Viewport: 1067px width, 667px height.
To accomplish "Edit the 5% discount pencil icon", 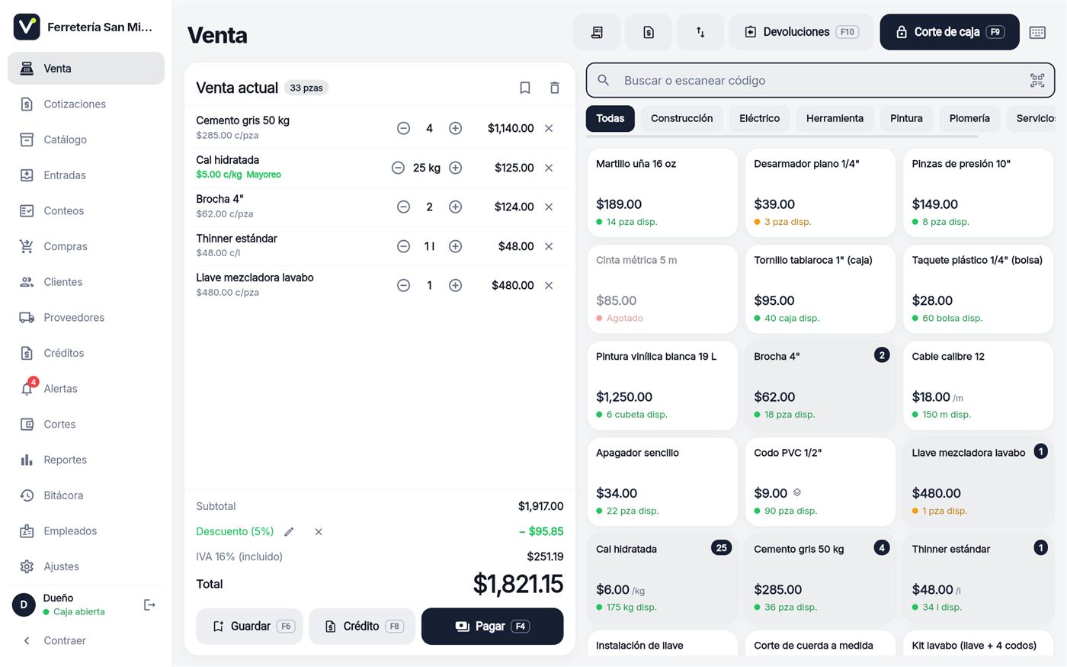I will [289, 531].
